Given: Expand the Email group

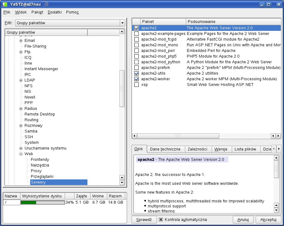Looking at the screenshot, I should (x=21, y=41).
